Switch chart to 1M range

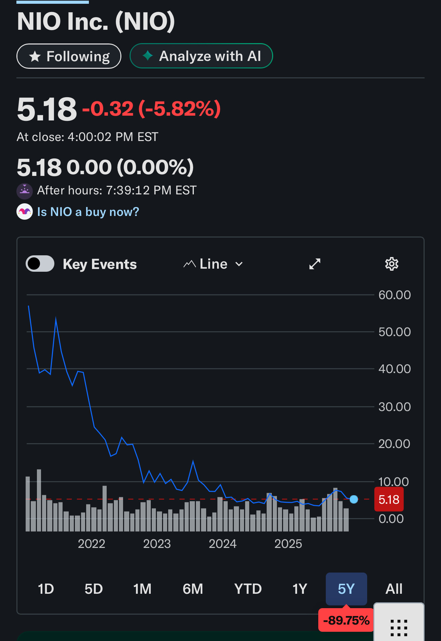142,589
